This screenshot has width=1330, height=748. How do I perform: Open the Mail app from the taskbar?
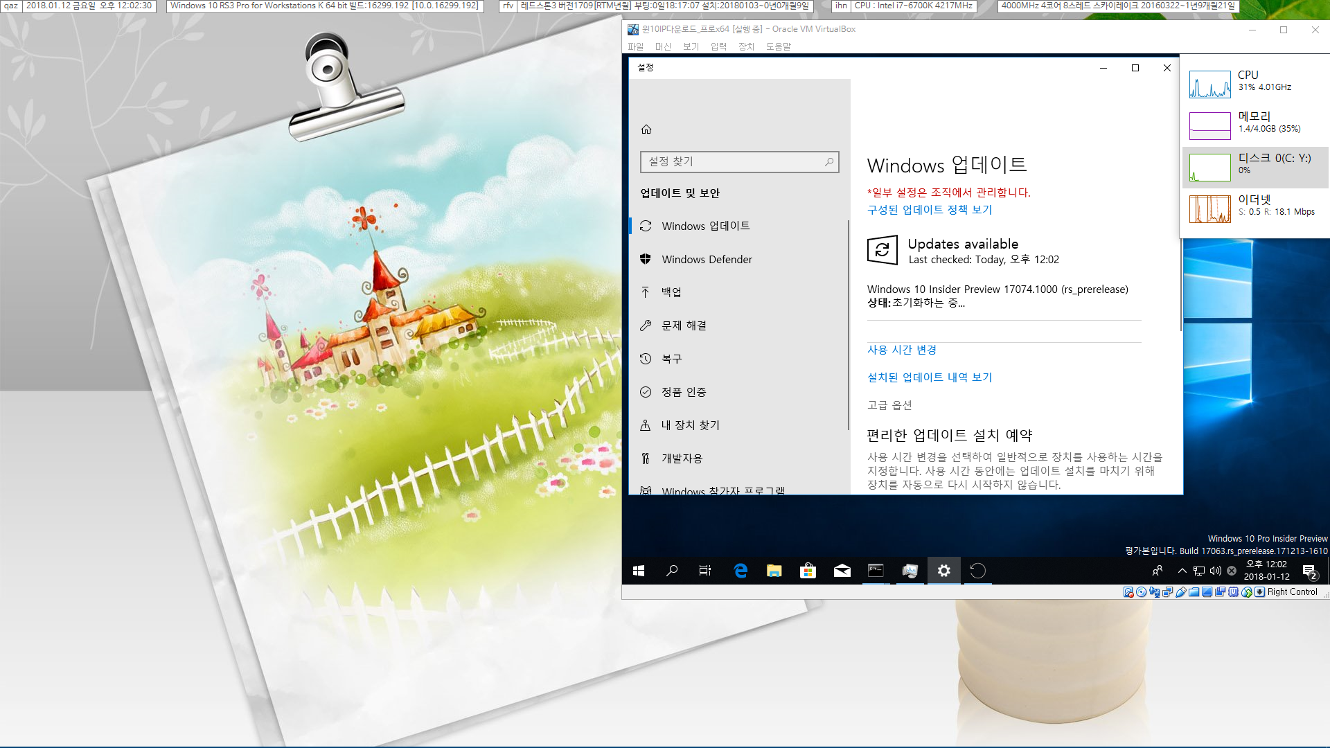point(842,571)
